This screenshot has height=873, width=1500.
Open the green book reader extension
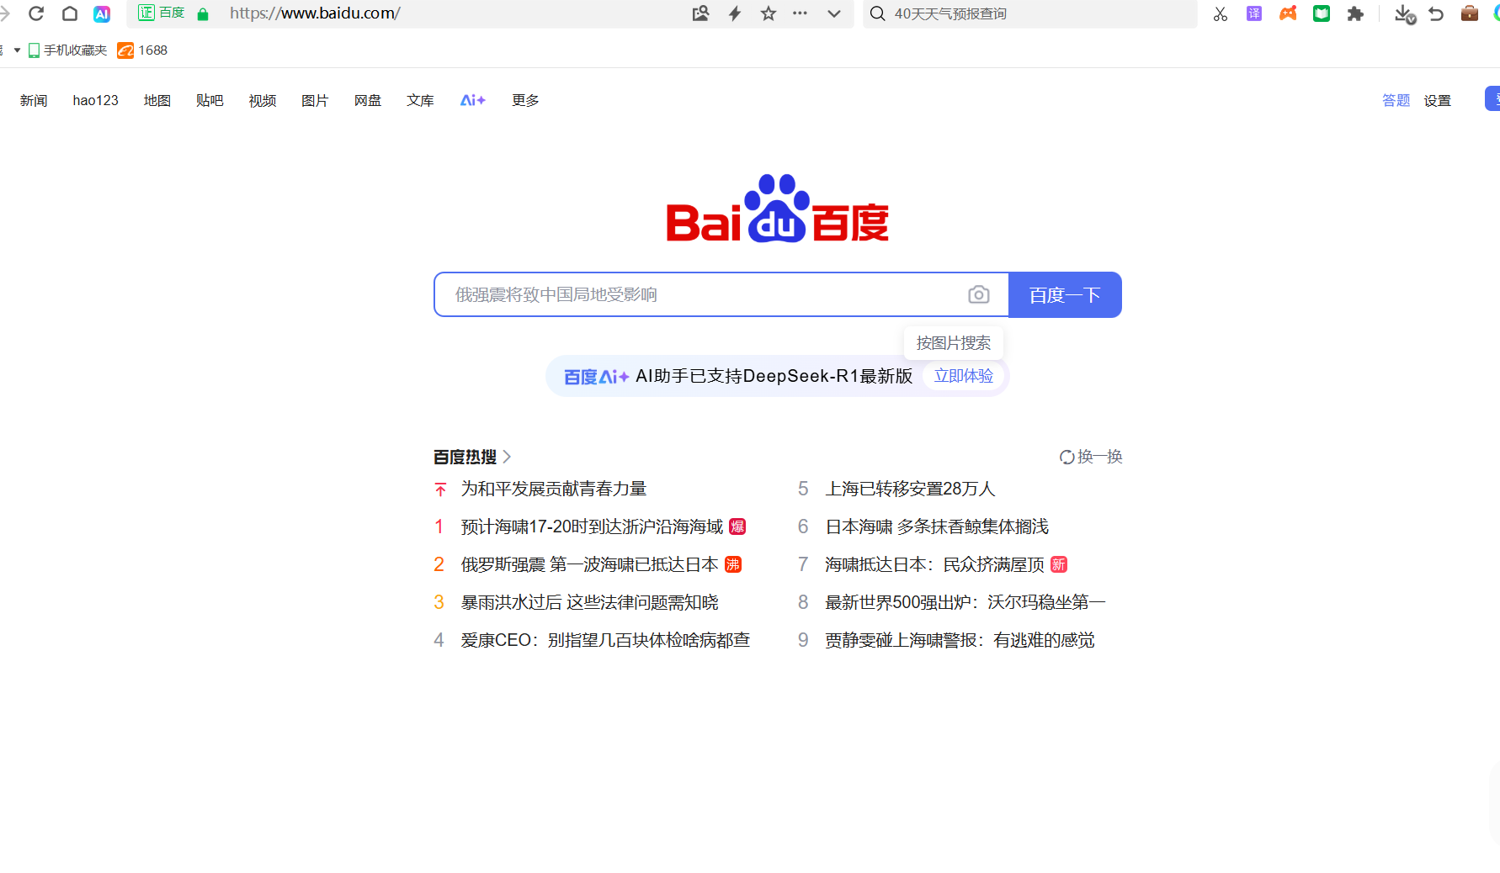(x=1322, y=13)
